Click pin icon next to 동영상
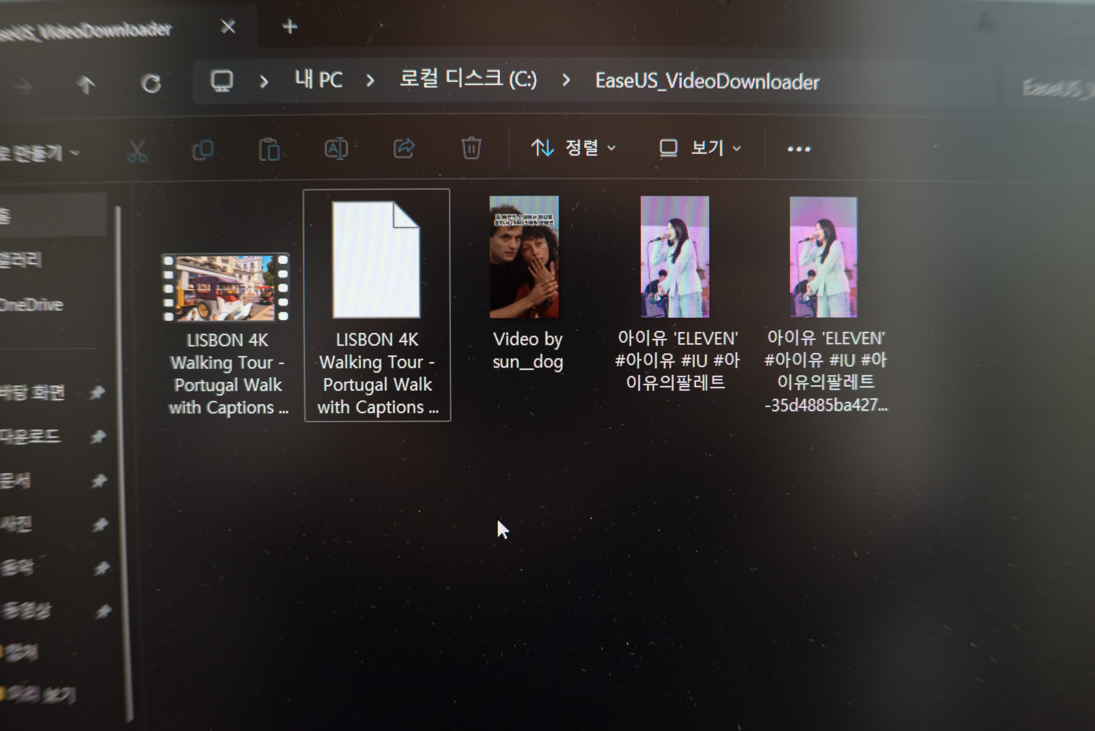This screenshot has height=731, width=1095. pos(103,610)
